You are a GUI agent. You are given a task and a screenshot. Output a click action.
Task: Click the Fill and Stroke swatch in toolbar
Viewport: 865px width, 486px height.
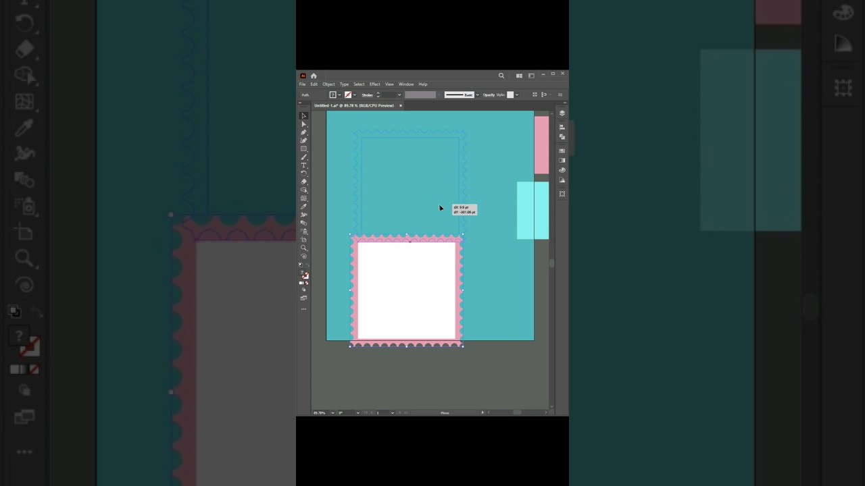(305, 275)
